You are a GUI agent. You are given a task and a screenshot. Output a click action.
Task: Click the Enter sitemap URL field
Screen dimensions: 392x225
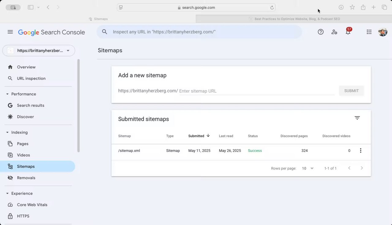click(x=257, y=91)
